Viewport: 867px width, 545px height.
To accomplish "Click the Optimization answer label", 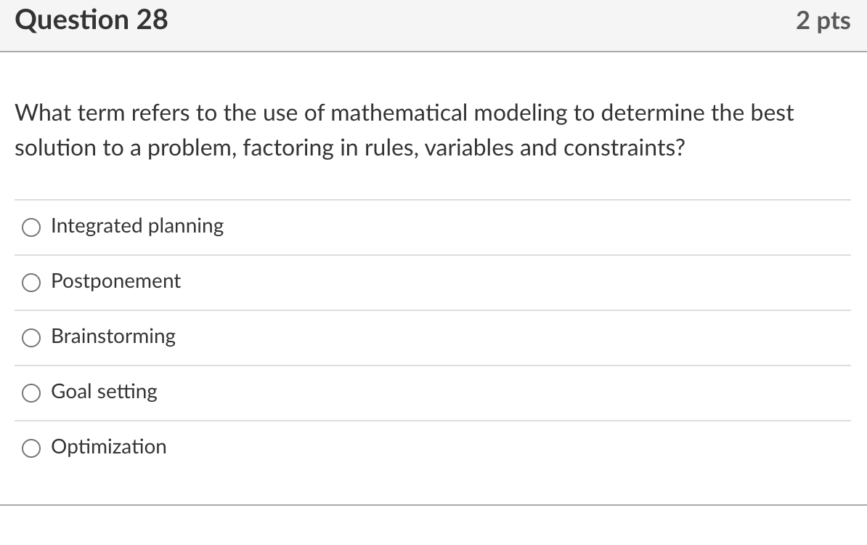I will coord(109,447).
